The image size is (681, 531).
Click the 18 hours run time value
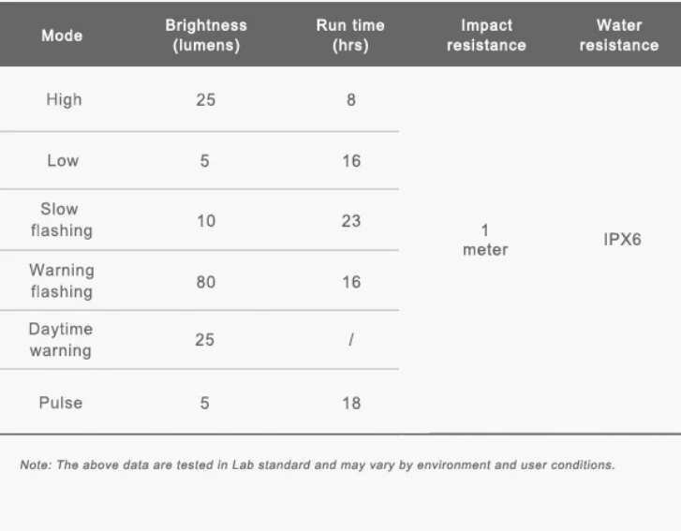click(x=351, y=403)
